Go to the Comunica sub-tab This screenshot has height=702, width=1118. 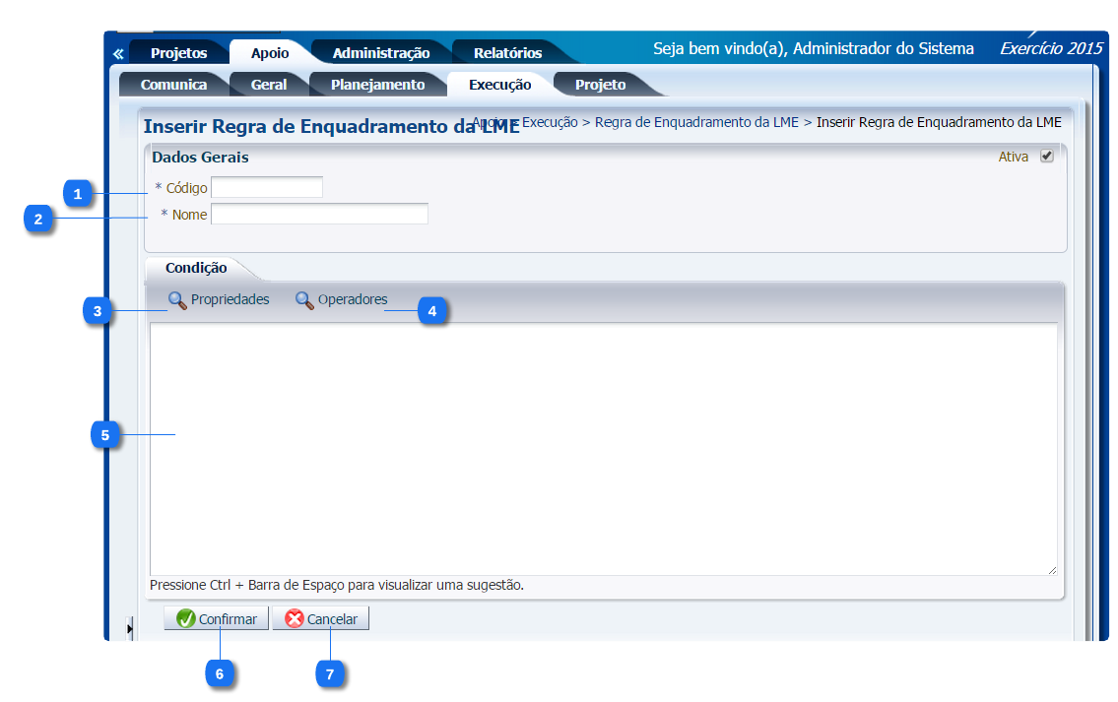[x=173, y=85]
